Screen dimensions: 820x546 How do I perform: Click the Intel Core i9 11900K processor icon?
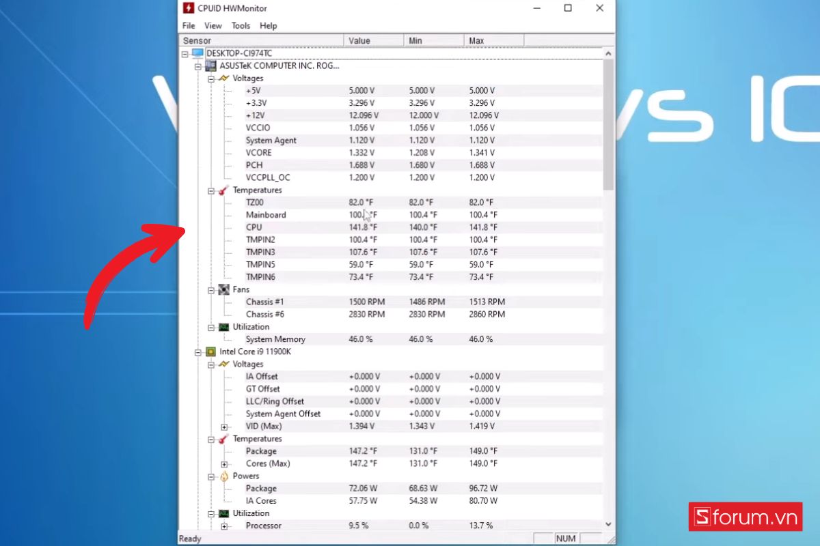(x=211, y=352)
